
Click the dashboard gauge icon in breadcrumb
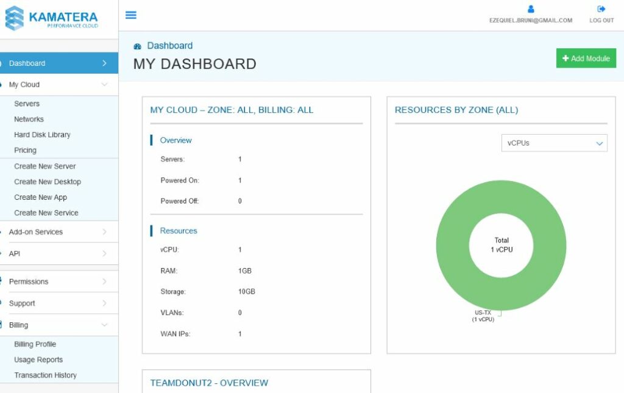pos(137,46)
